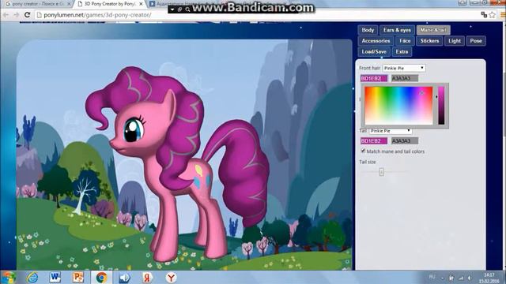
Task: Bookmark the page with star icon
Action: pos(492,15)
